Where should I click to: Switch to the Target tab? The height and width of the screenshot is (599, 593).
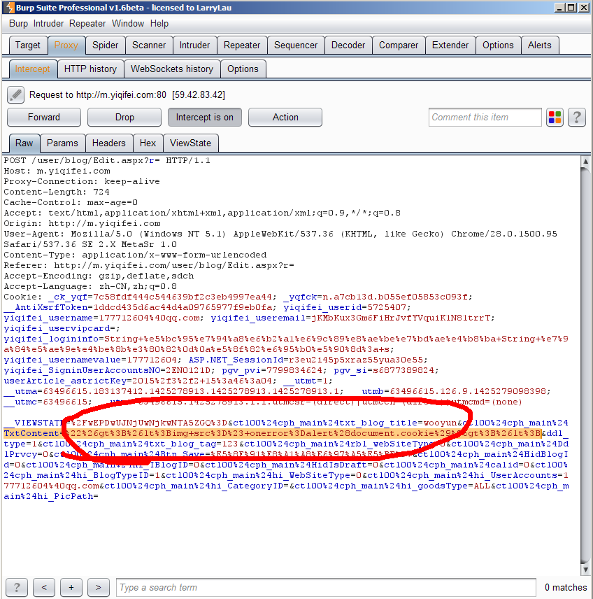coord(28,45)
